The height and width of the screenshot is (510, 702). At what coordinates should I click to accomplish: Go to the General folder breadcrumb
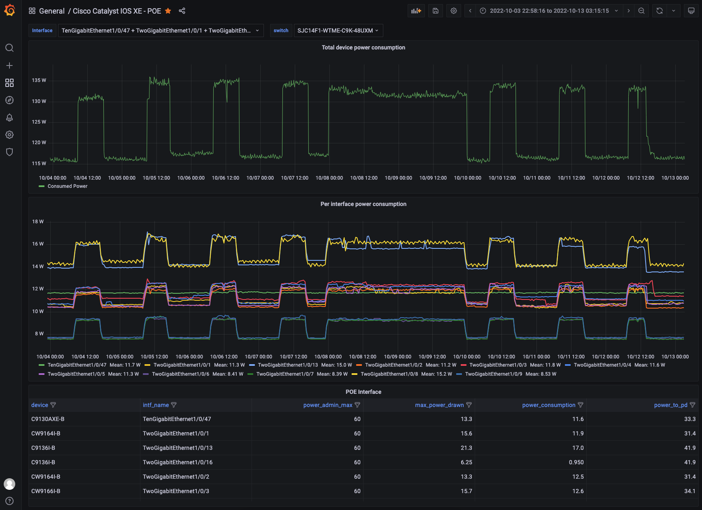point(52,11)
